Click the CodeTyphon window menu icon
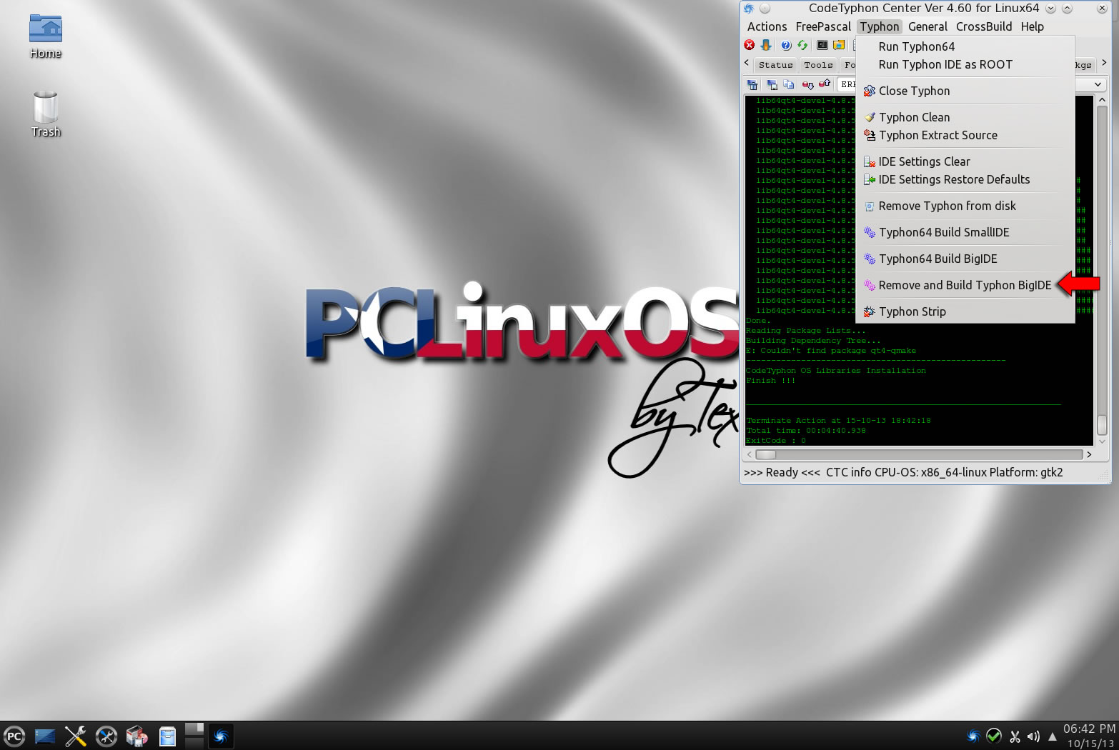This screenshot has height=750, width=1119. [749, 9]
